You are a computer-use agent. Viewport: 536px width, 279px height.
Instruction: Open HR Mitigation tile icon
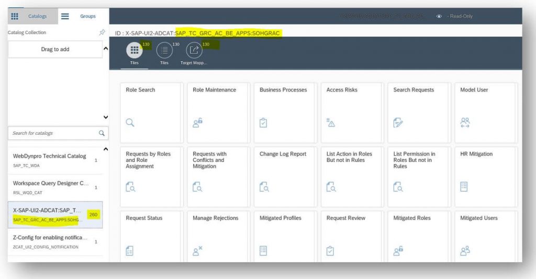(x=464, y=187)
